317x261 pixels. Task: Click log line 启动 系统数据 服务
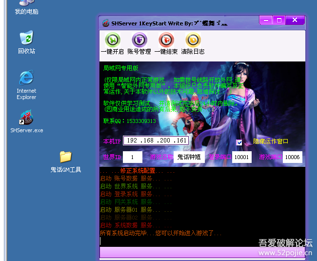[x=136, y=225]
